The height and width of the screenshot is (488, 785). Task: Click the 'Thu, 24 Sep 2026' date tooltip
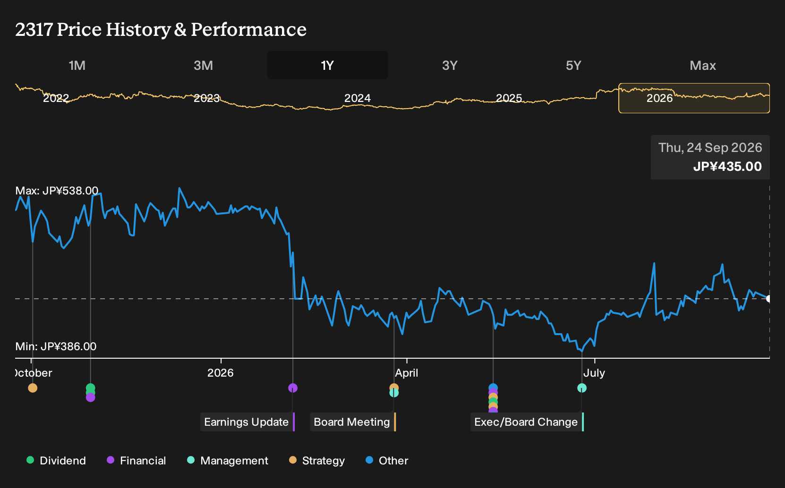click(710, 148)
